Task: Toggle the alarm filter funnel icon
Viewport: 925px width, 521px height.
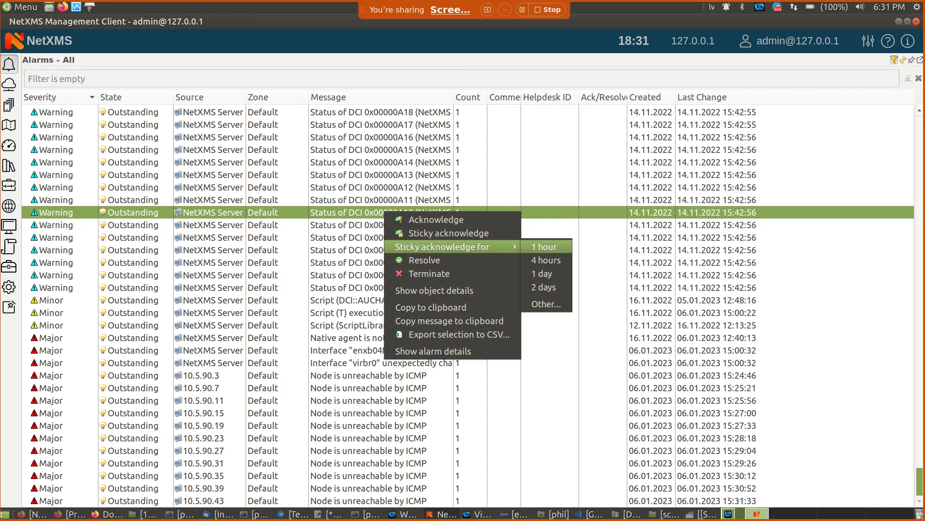Action: point(893,60)
